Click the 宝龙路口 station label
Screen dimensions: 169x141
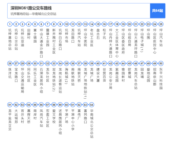[16, 75]
